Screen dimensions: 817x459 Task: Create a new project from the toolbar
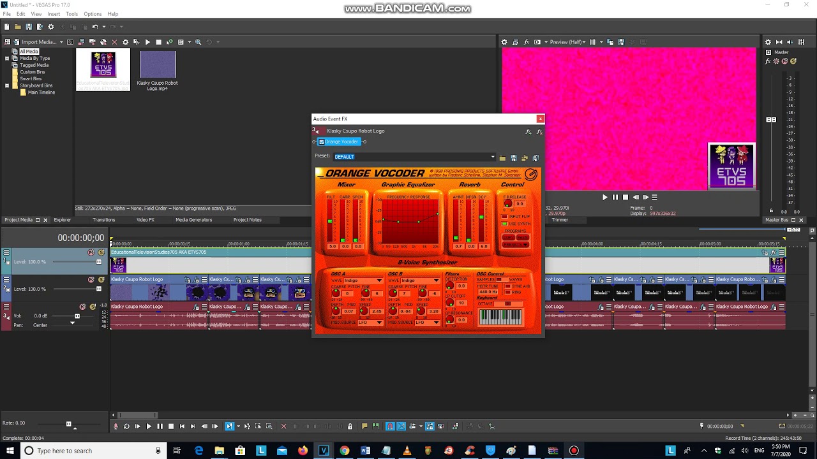[6, 27]
